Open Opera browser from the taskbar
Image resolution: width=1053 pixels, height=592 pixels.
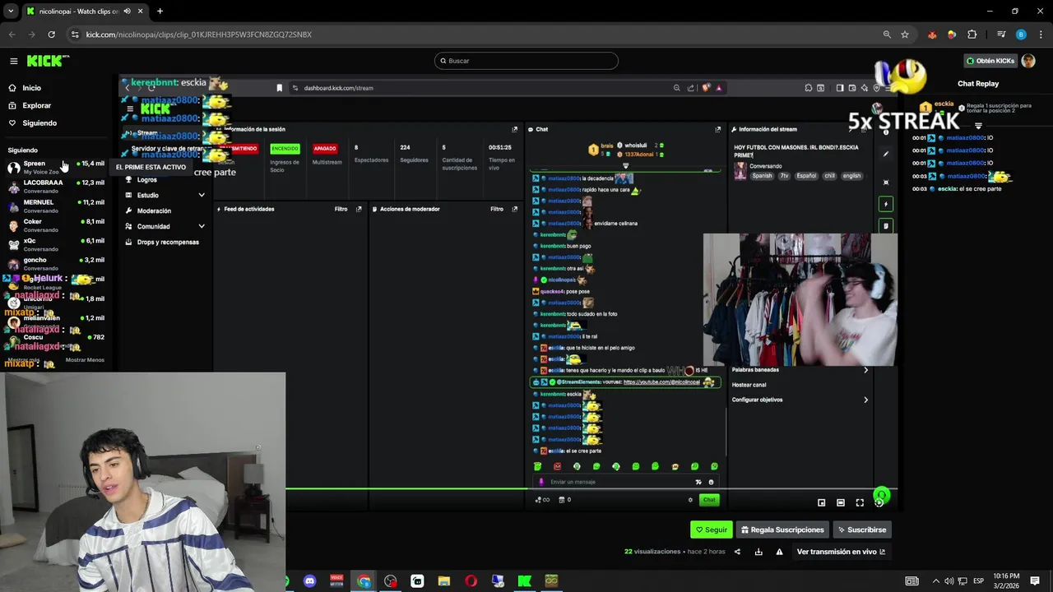471,581
